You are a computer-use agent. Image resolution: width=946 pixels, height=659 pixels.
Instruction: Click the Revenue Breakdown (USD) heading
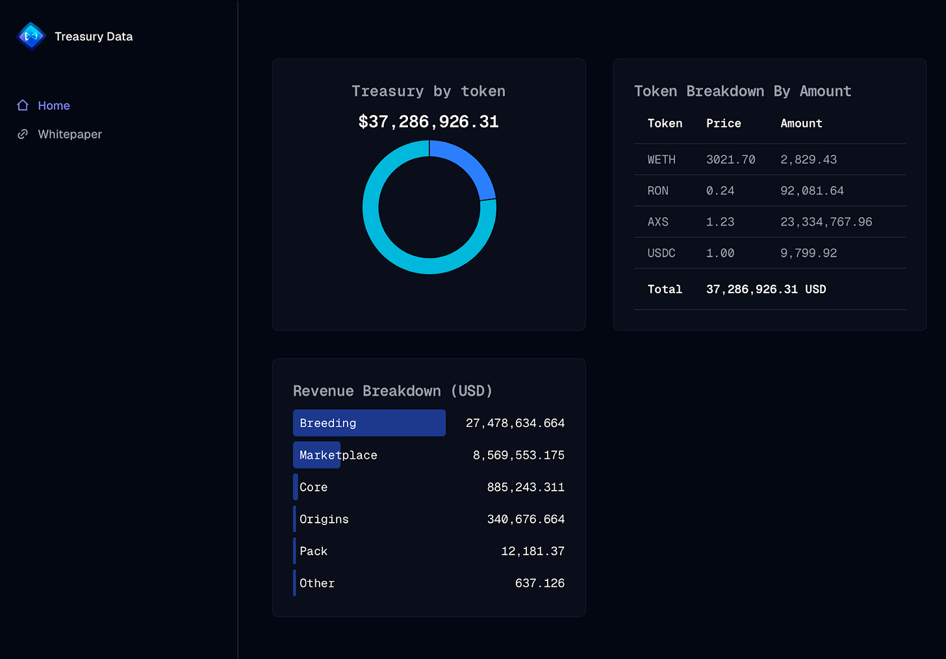392,391
